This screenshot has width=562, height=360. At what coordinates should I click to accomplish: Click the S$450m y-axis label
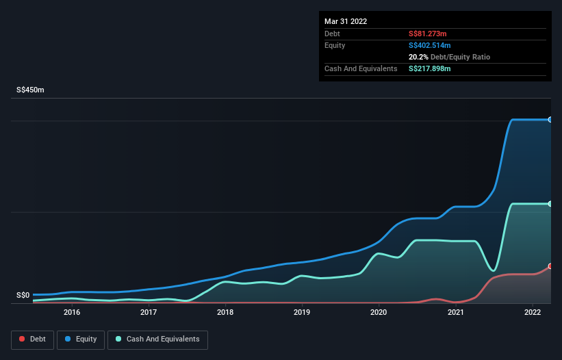(x=30, y=90)
